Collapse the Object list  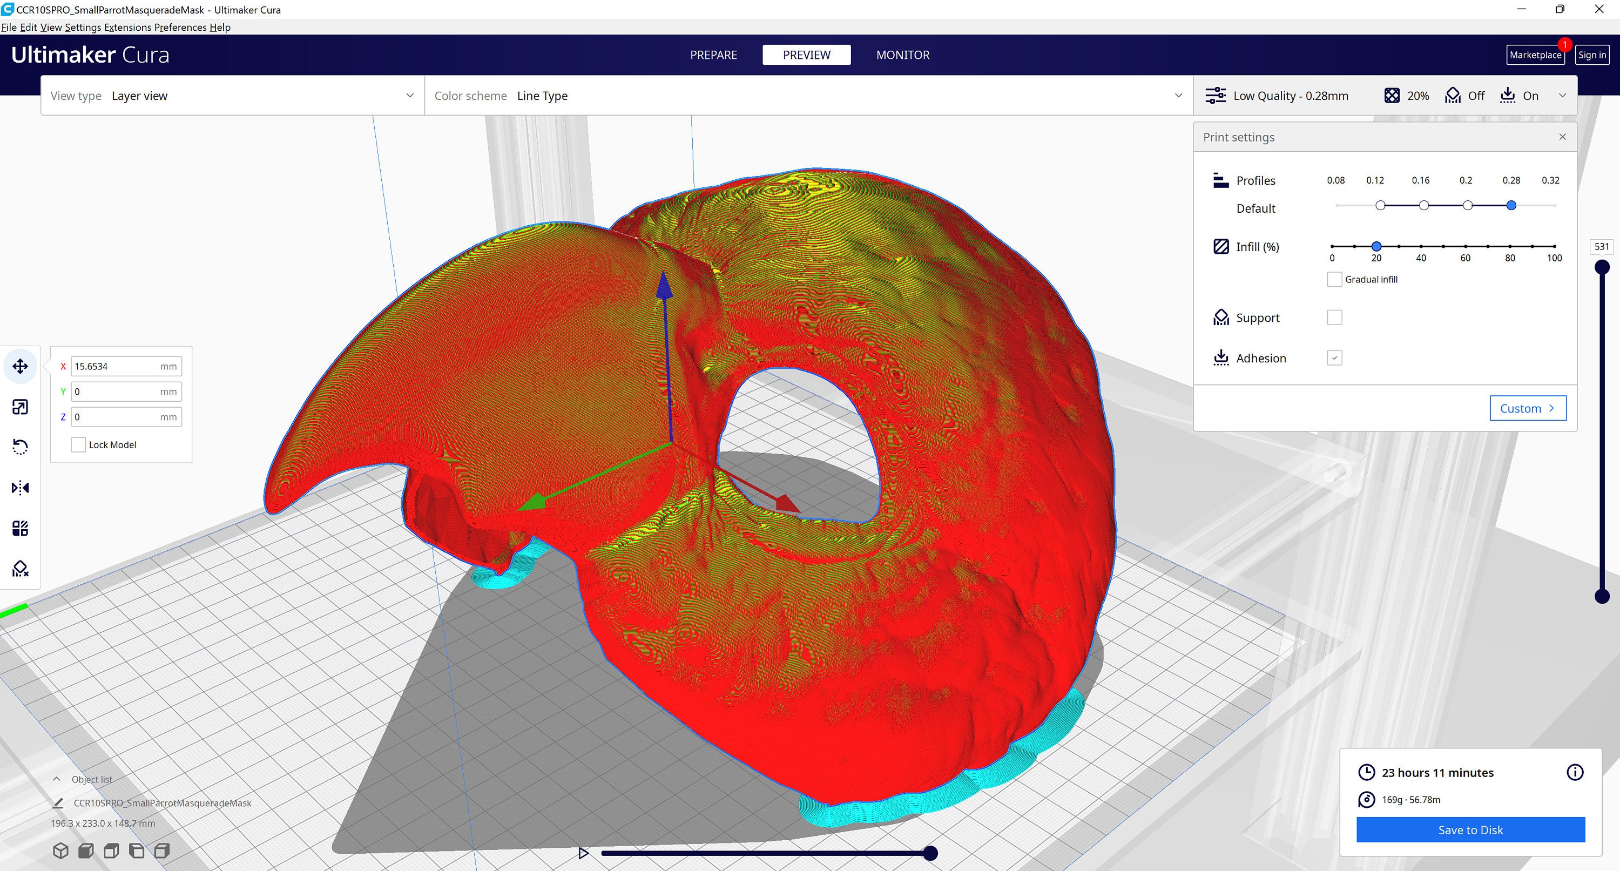pyautogui.click(x=57, y=779)
